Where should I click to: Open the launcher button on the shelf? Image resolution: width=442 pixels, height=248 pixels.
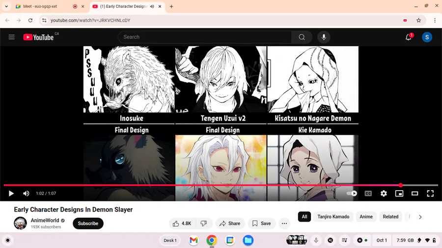pyautogui.click(x=7, y=241)
